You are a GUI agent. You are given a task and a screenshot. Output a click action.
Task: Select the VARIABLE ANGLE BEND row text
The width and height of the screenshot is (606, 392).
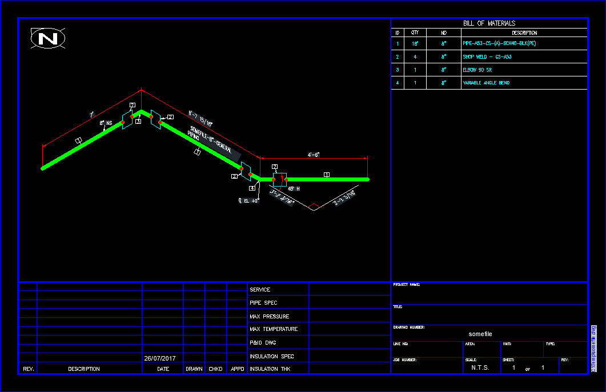click(486, 83)
